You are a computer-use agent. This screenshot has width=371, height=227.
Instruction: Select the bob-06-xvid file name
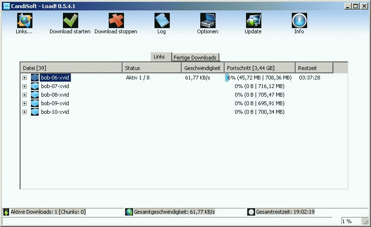coord(55,78)
